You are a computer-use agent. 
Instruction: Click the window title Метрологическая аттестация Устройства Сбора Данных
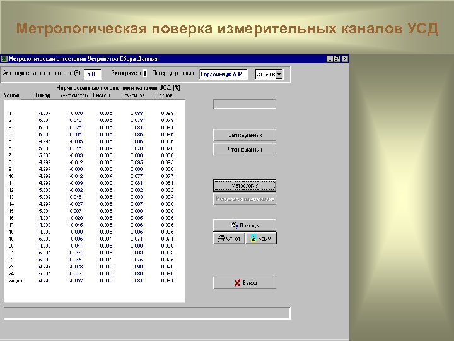84,59
